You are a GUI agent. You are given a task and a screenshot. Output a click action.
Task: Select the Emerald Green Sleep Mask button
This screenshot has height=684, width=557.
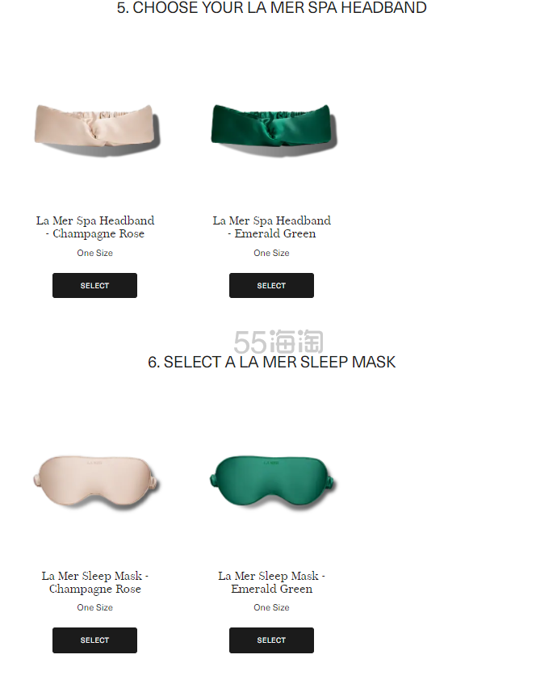click(271, 640)
